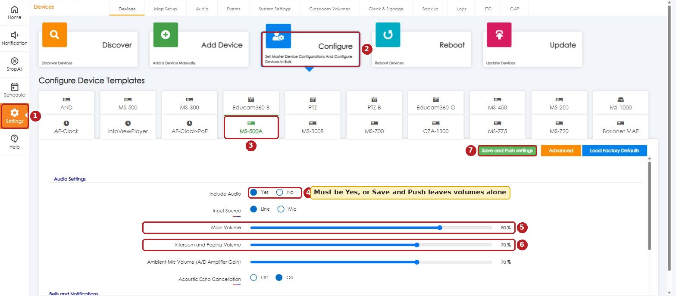The image size is (676, 296).
Task: Set Include Audio to No
Action: click(x=280, y=192)
